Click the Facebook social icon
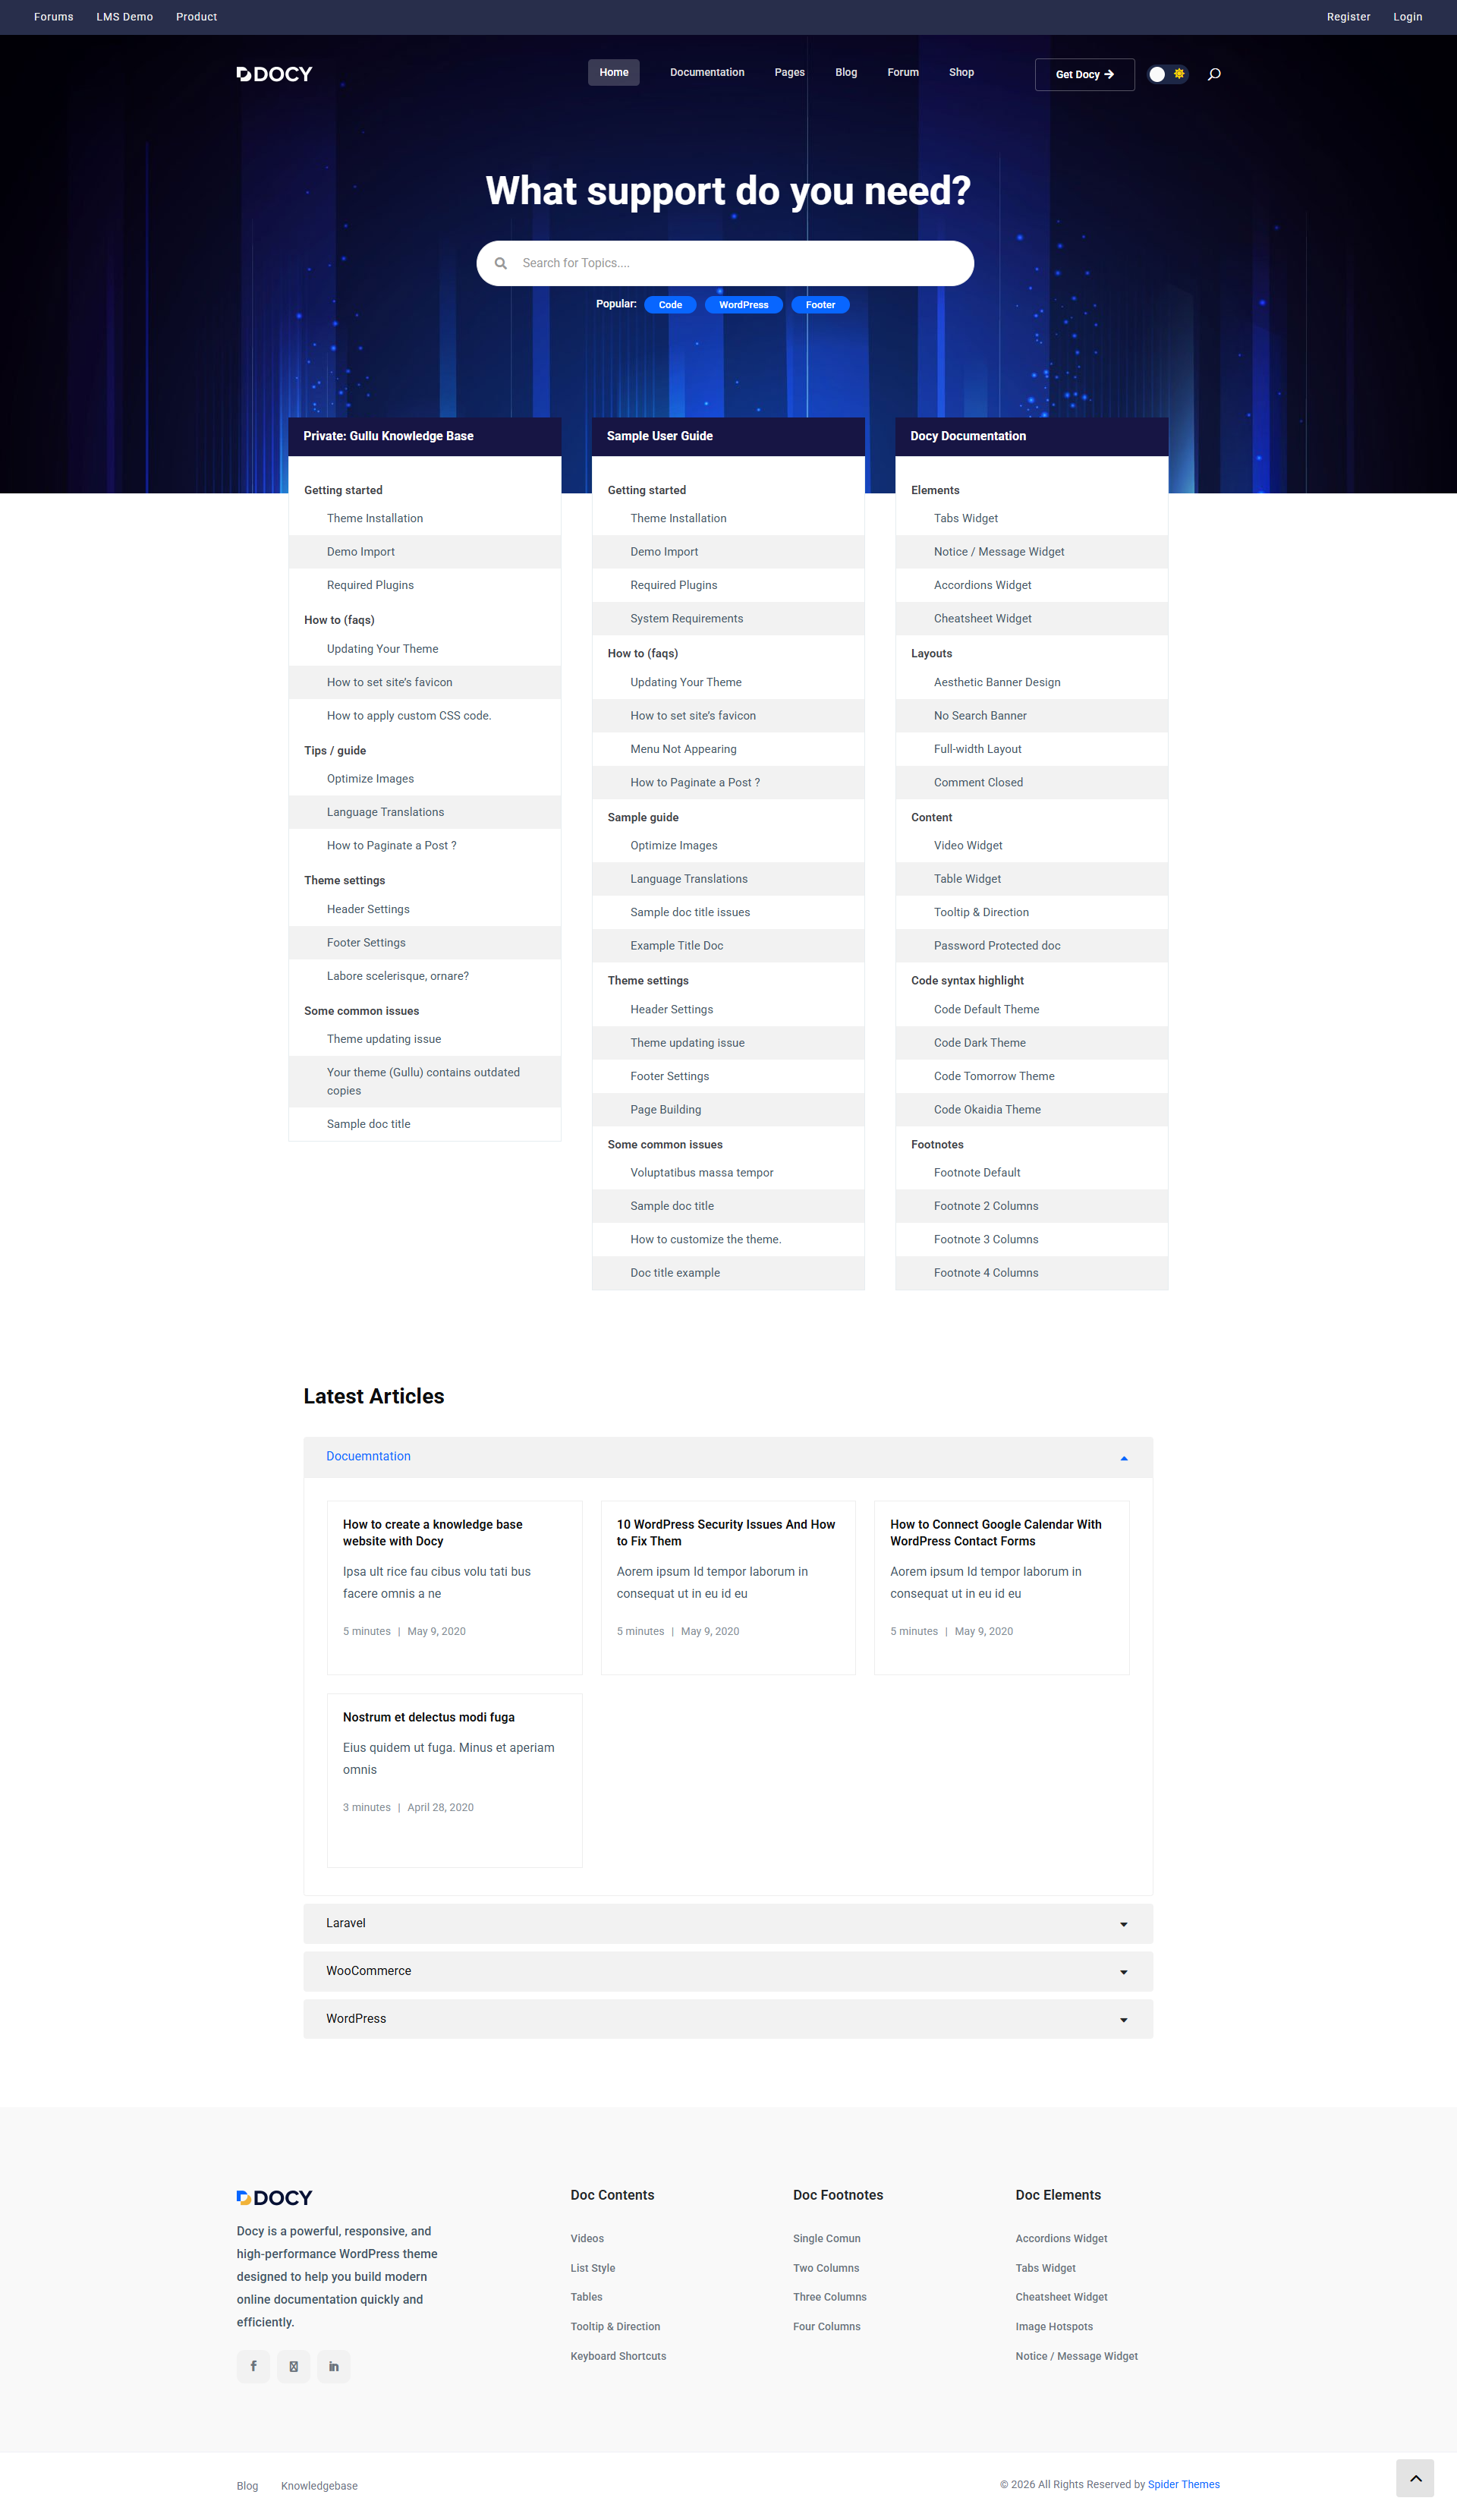Image resolution: width=1457 pixels, height=2520 pixels. 253,2366
